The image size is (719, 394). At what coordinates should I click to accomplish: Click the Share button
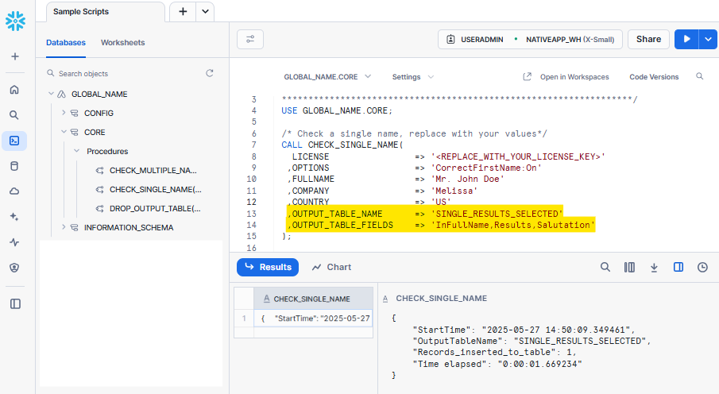[648, 40]
